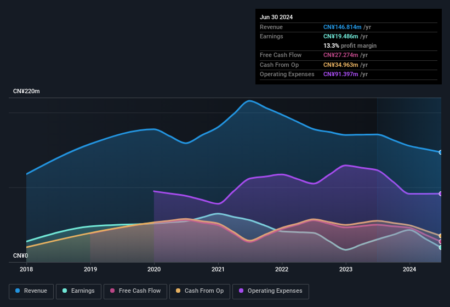The height and width of the screenshot is (307, 450).
Task: Click the CN¥91.397m operating expenses value
Action: (x=341, y=75)
